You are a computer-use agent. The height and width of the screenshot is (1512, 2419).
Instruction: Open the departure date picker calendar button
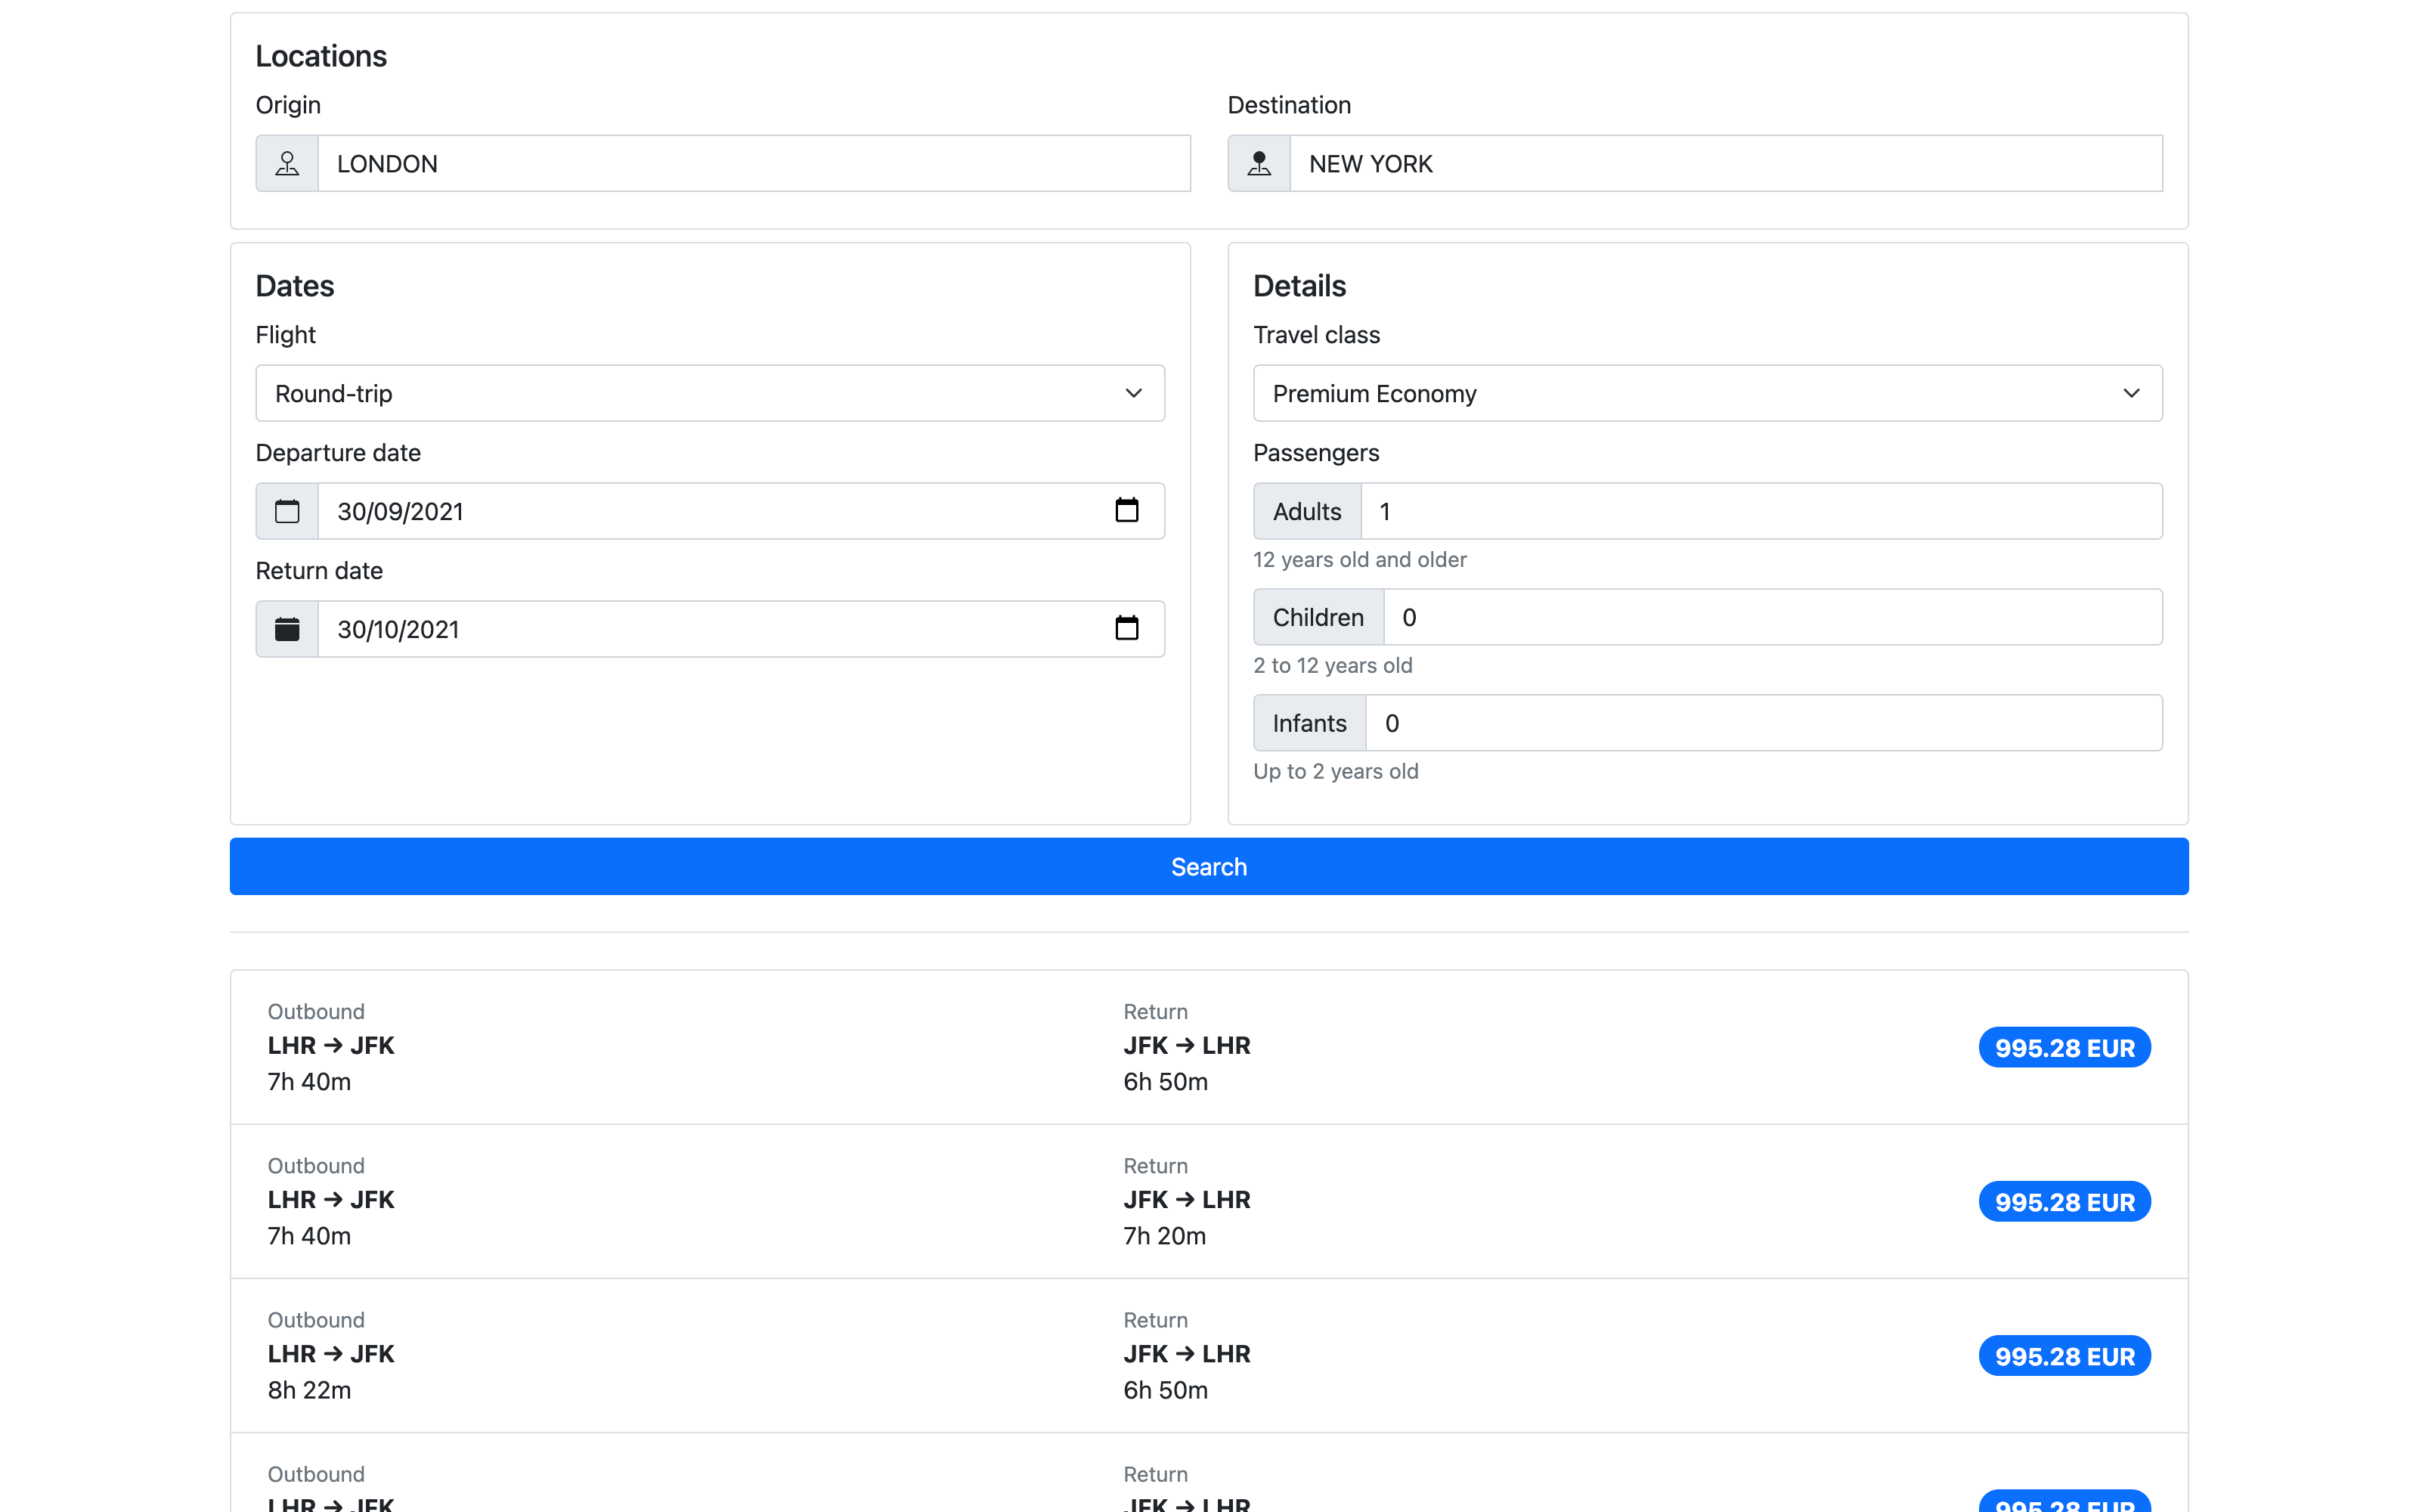point(1126,510)
